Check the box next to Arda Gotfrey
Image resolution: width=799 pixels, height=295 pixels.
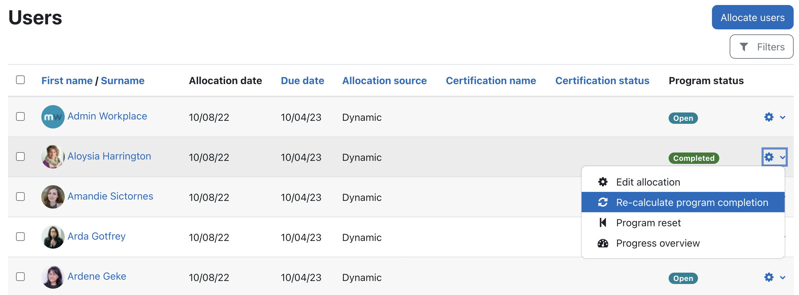20,237
